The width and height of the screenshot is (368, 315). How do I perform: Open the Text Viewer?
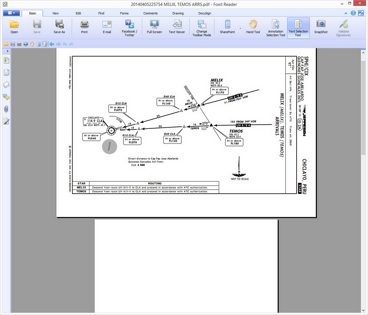177,27
